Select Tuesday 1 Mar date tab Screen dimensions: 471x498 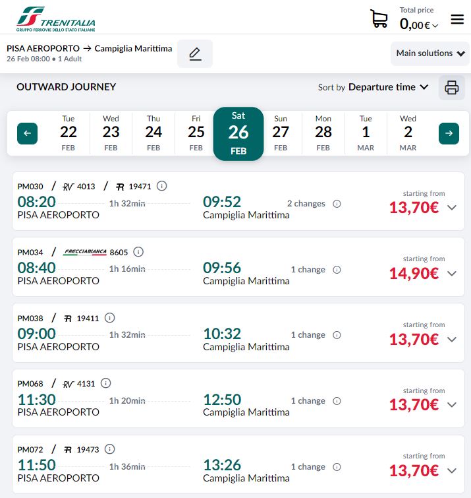click(x=366, y=133)
